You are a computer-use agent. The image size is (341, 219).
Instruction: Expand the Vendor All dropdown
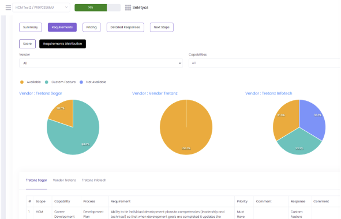coord(101,63)
